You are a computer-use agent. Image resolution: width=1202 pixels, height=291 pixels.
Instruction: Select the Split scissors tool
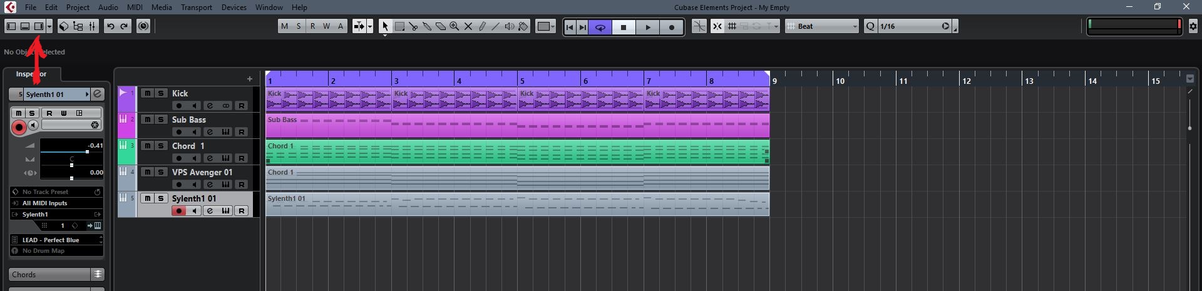tap(413, 26)
